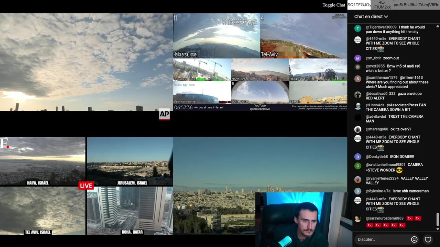
Task: Click username @marengo08 in chat
Action: (377, 129)
